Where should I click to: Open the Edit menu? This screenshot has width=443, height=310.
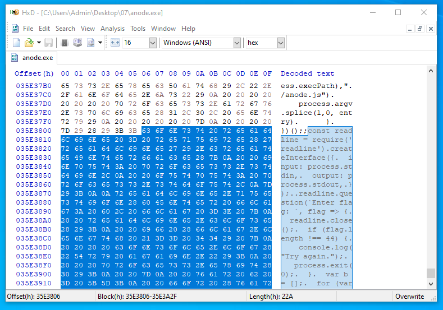tap(44, 29)
